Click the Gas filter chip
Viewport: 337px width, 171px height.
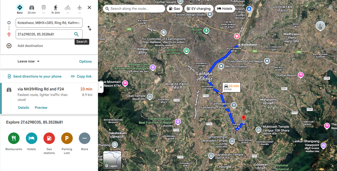(x=175, y=9)
